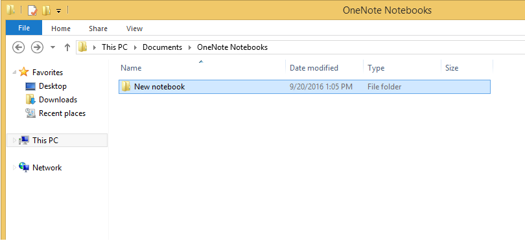525x241 pixels.
Task: Click Documents in the address breadcrumb
Action: point(163,47)
